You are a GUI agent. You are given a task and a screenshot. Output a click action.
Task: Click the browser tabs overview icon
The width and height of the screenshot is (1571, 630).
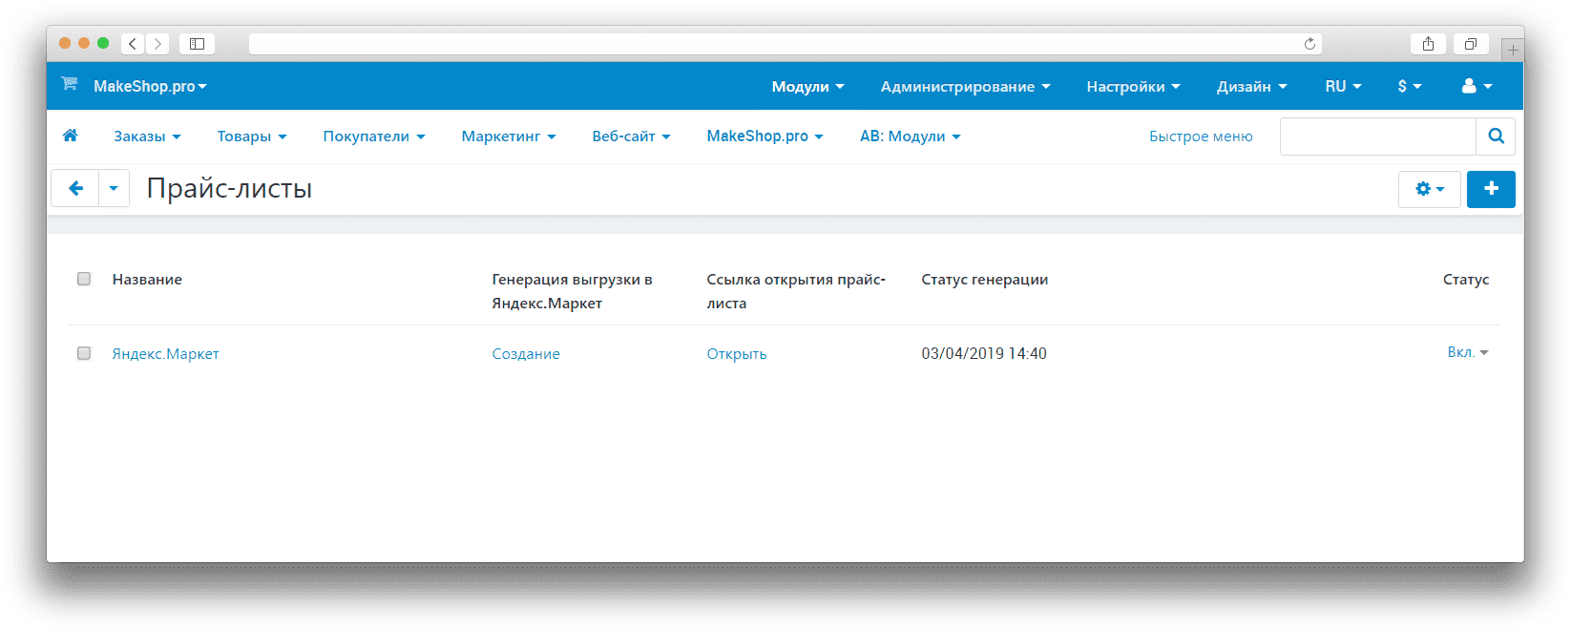coord(1471,44)
